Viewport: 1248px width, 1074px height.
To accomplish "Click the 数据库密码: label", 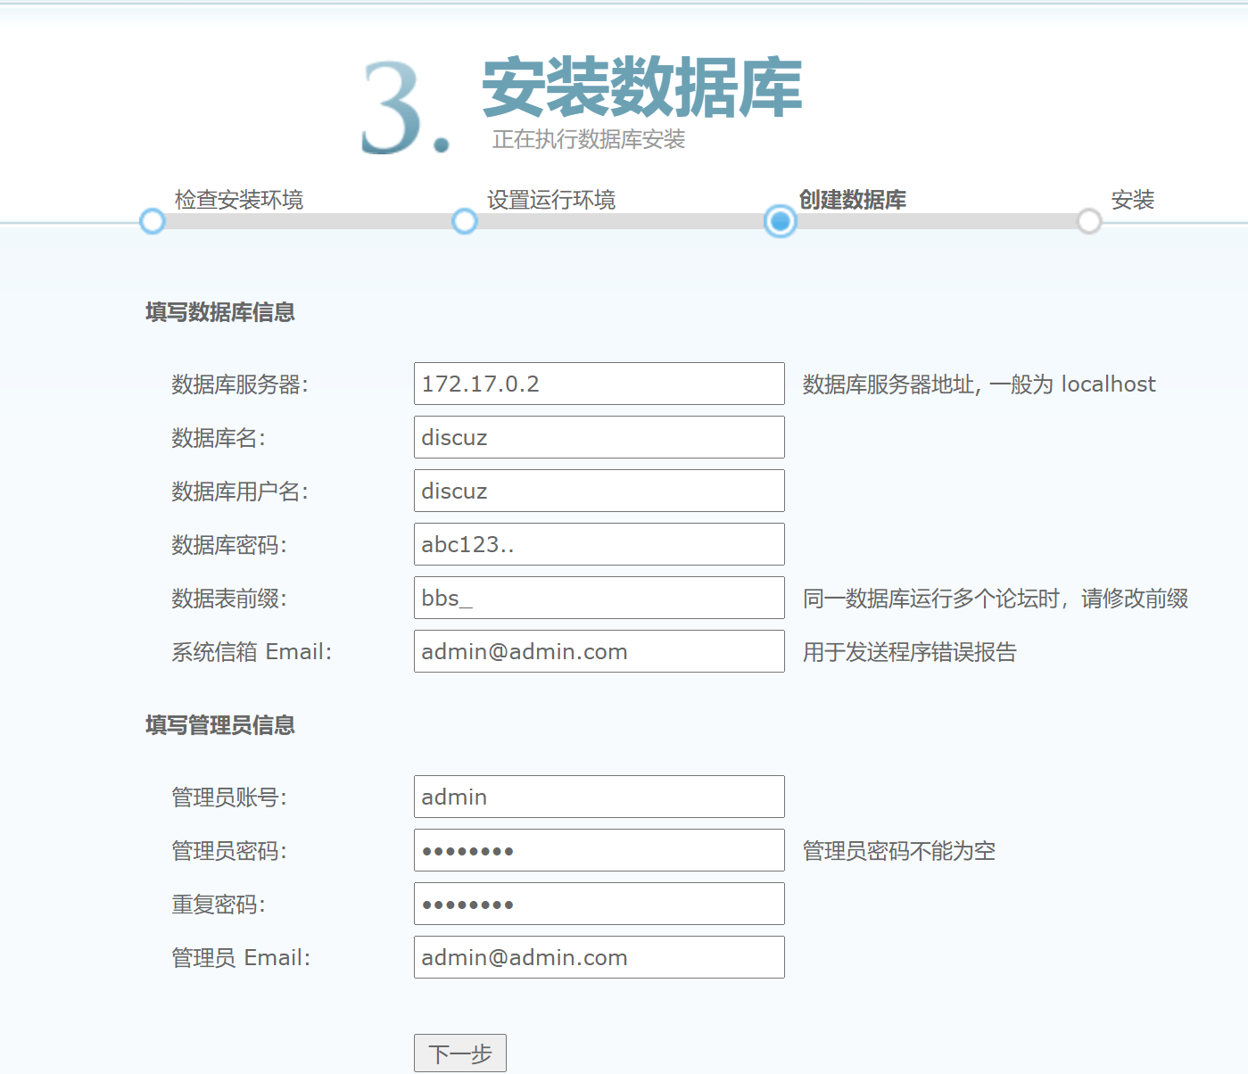I will pyautogui.click(x=229, y=545).
